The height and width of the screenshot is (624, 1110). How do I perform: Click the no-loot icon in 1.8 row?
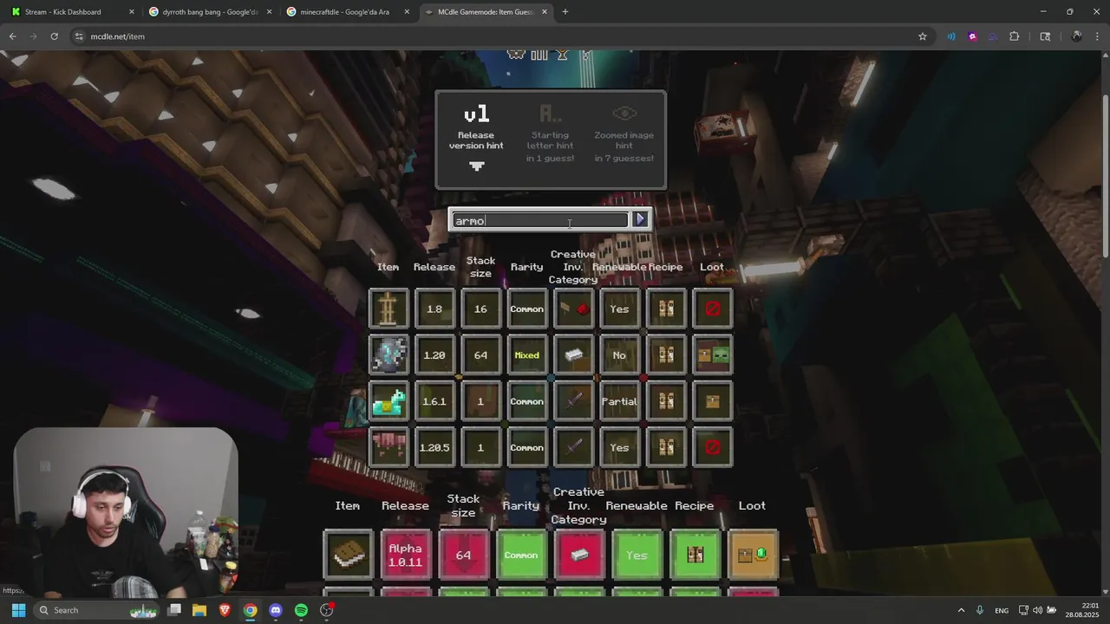point(712,309)
